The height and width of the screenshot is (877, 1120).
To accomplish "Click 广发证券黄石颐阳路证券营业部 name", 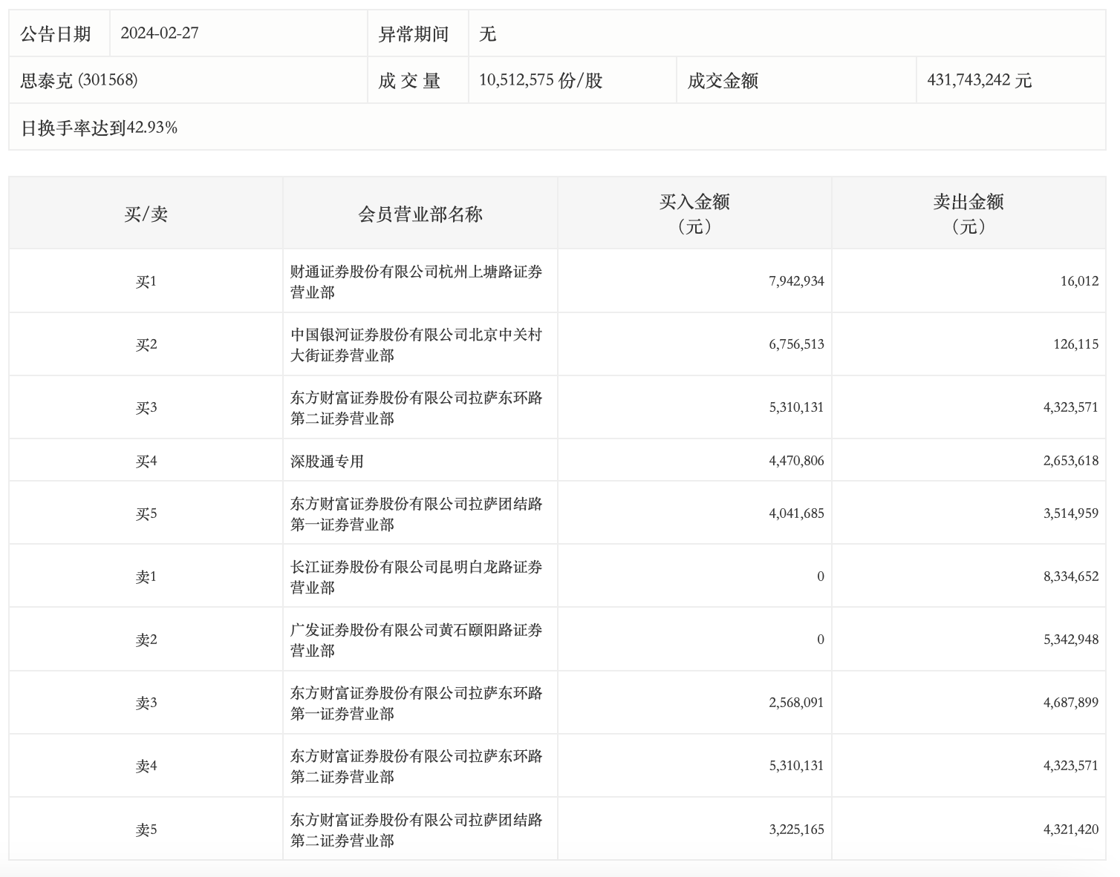I will click(417, 640).
